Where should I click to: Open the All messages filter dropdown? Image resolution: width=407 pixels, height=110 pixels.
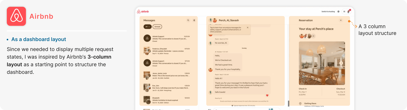[148, 27]
